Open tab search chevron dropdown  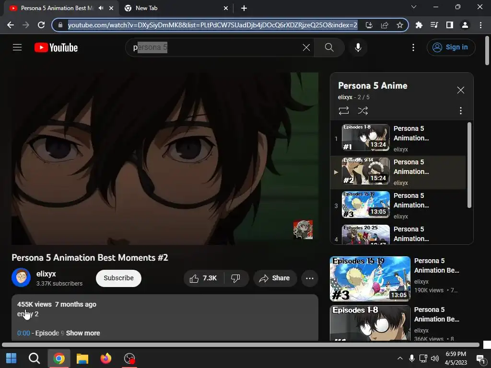click(414, 7)
